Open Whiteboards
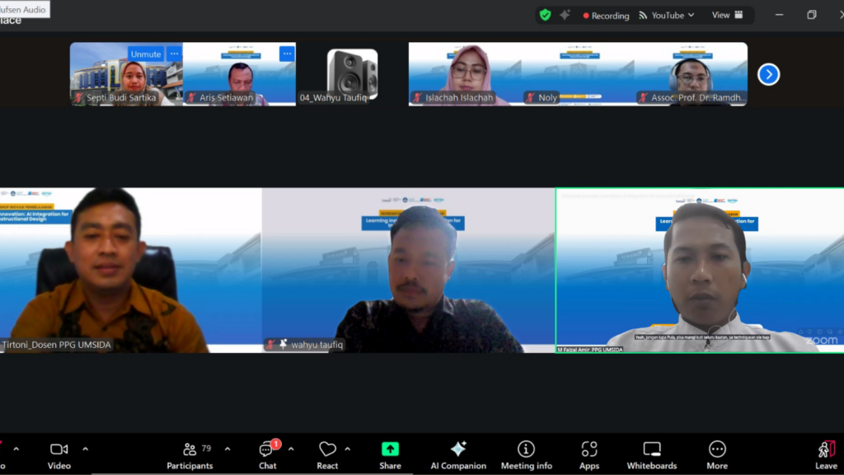The image size is (844, 475). point(651,454)
